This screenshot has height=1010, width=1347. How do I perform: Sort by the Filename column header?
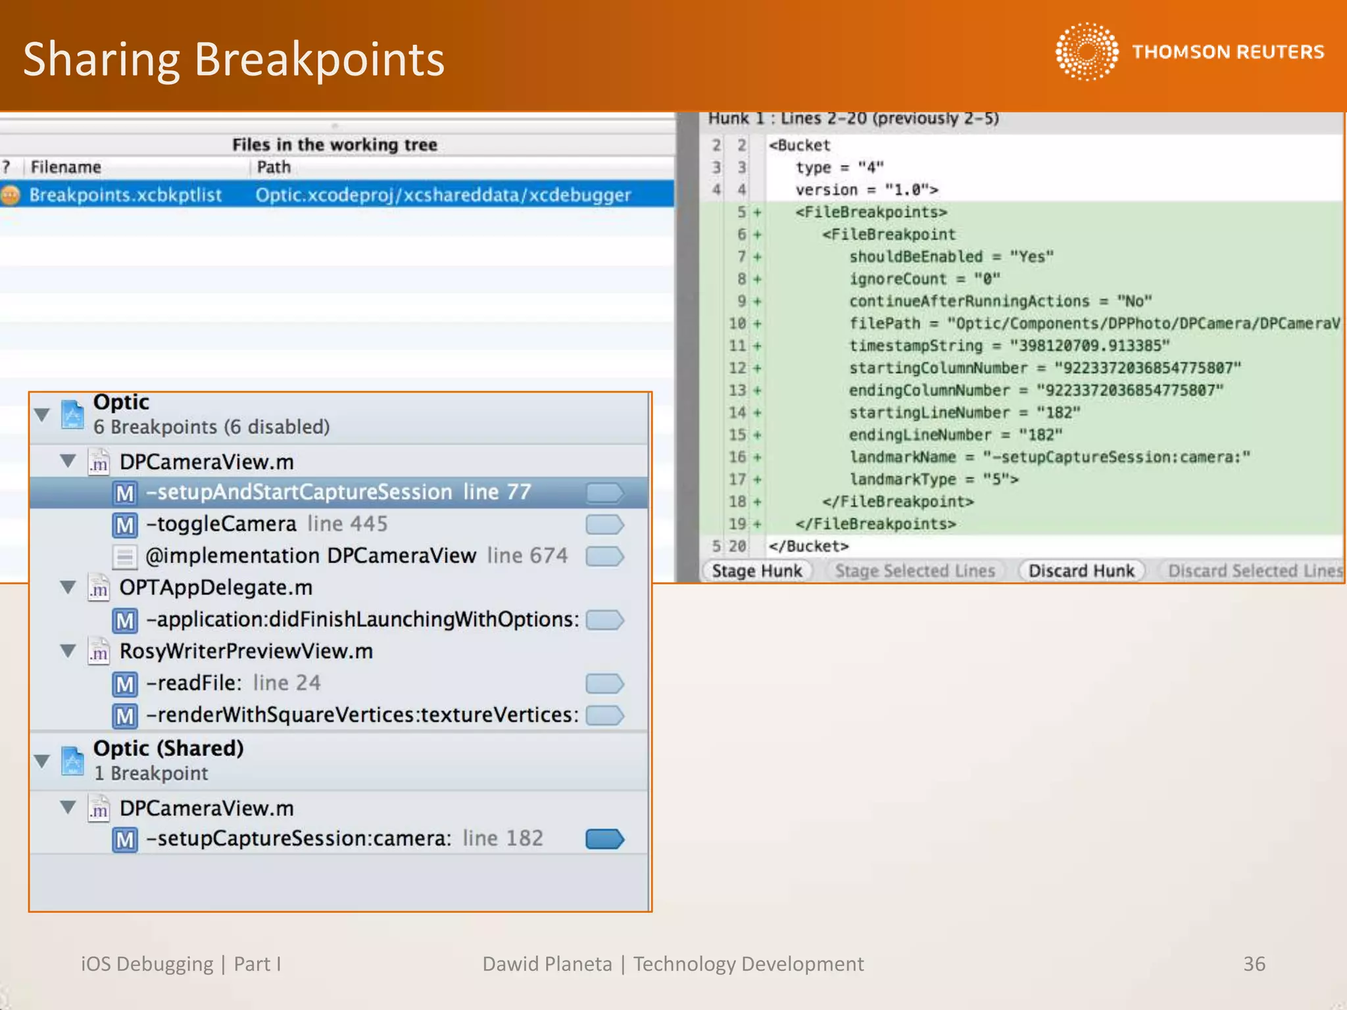136,167
